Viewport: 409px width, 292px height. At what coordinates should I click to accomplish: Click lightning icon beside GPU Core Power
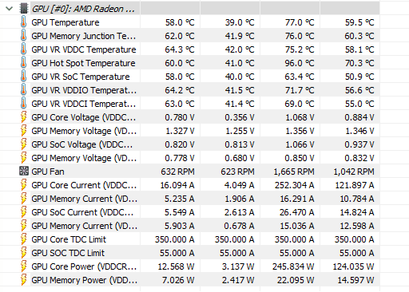tap(24, 266)
